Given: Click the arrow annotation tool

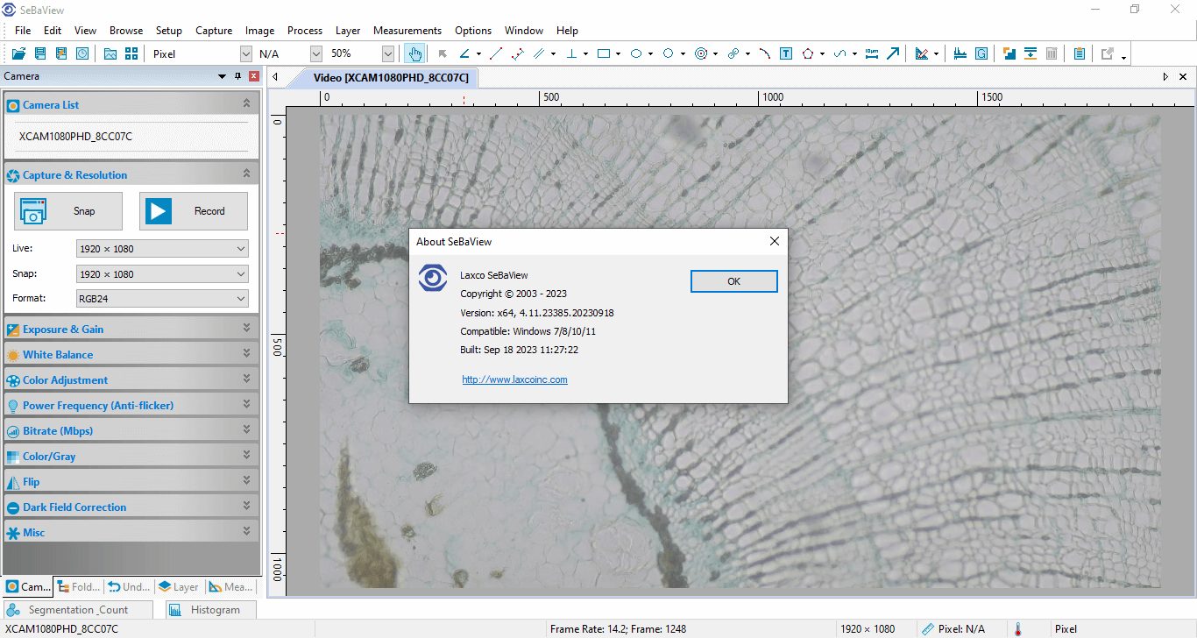Looking at the screenshot, I should tap(893, 53).
